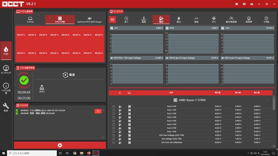The width and height of the screenshot is (278, 156).
Task: Select the voltage monitoring tab
Action: (x=161, y=19)
